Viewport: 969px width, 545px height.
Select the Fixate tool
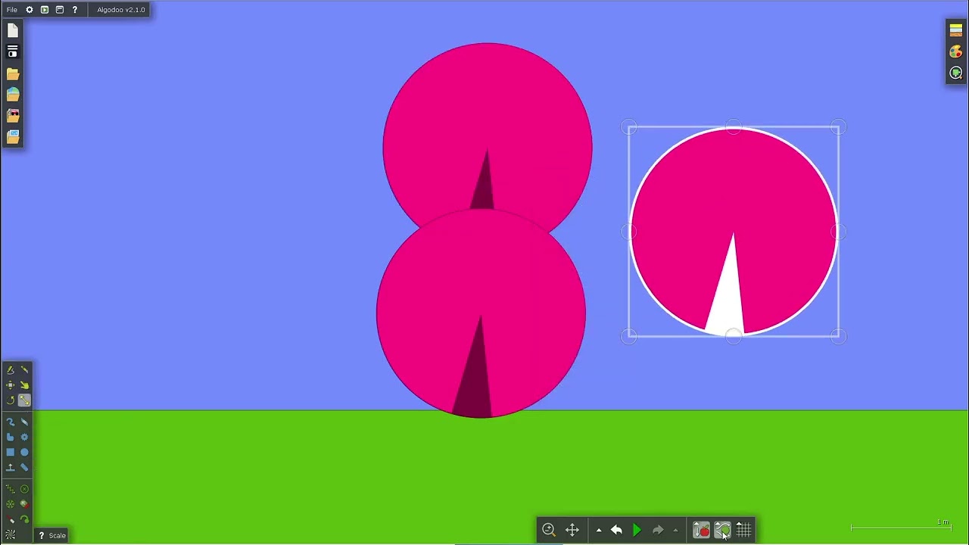pyautogui.click(x=24, y=489)
